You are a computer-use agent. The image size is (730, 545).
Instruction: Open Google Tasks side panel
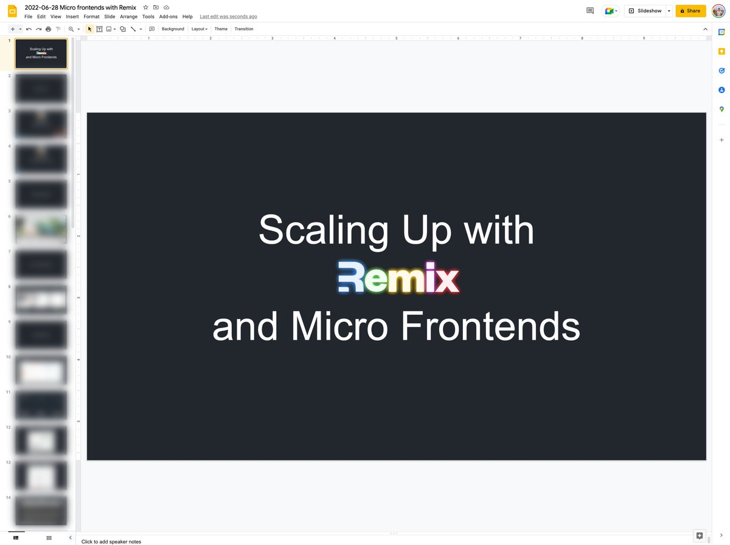point(721,70)
